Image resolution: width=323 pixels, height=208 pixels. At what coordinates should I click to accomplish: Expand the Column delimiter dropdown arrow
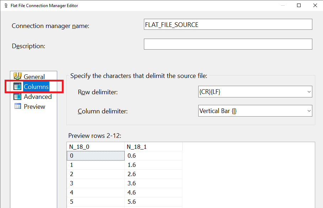[309, 111]
